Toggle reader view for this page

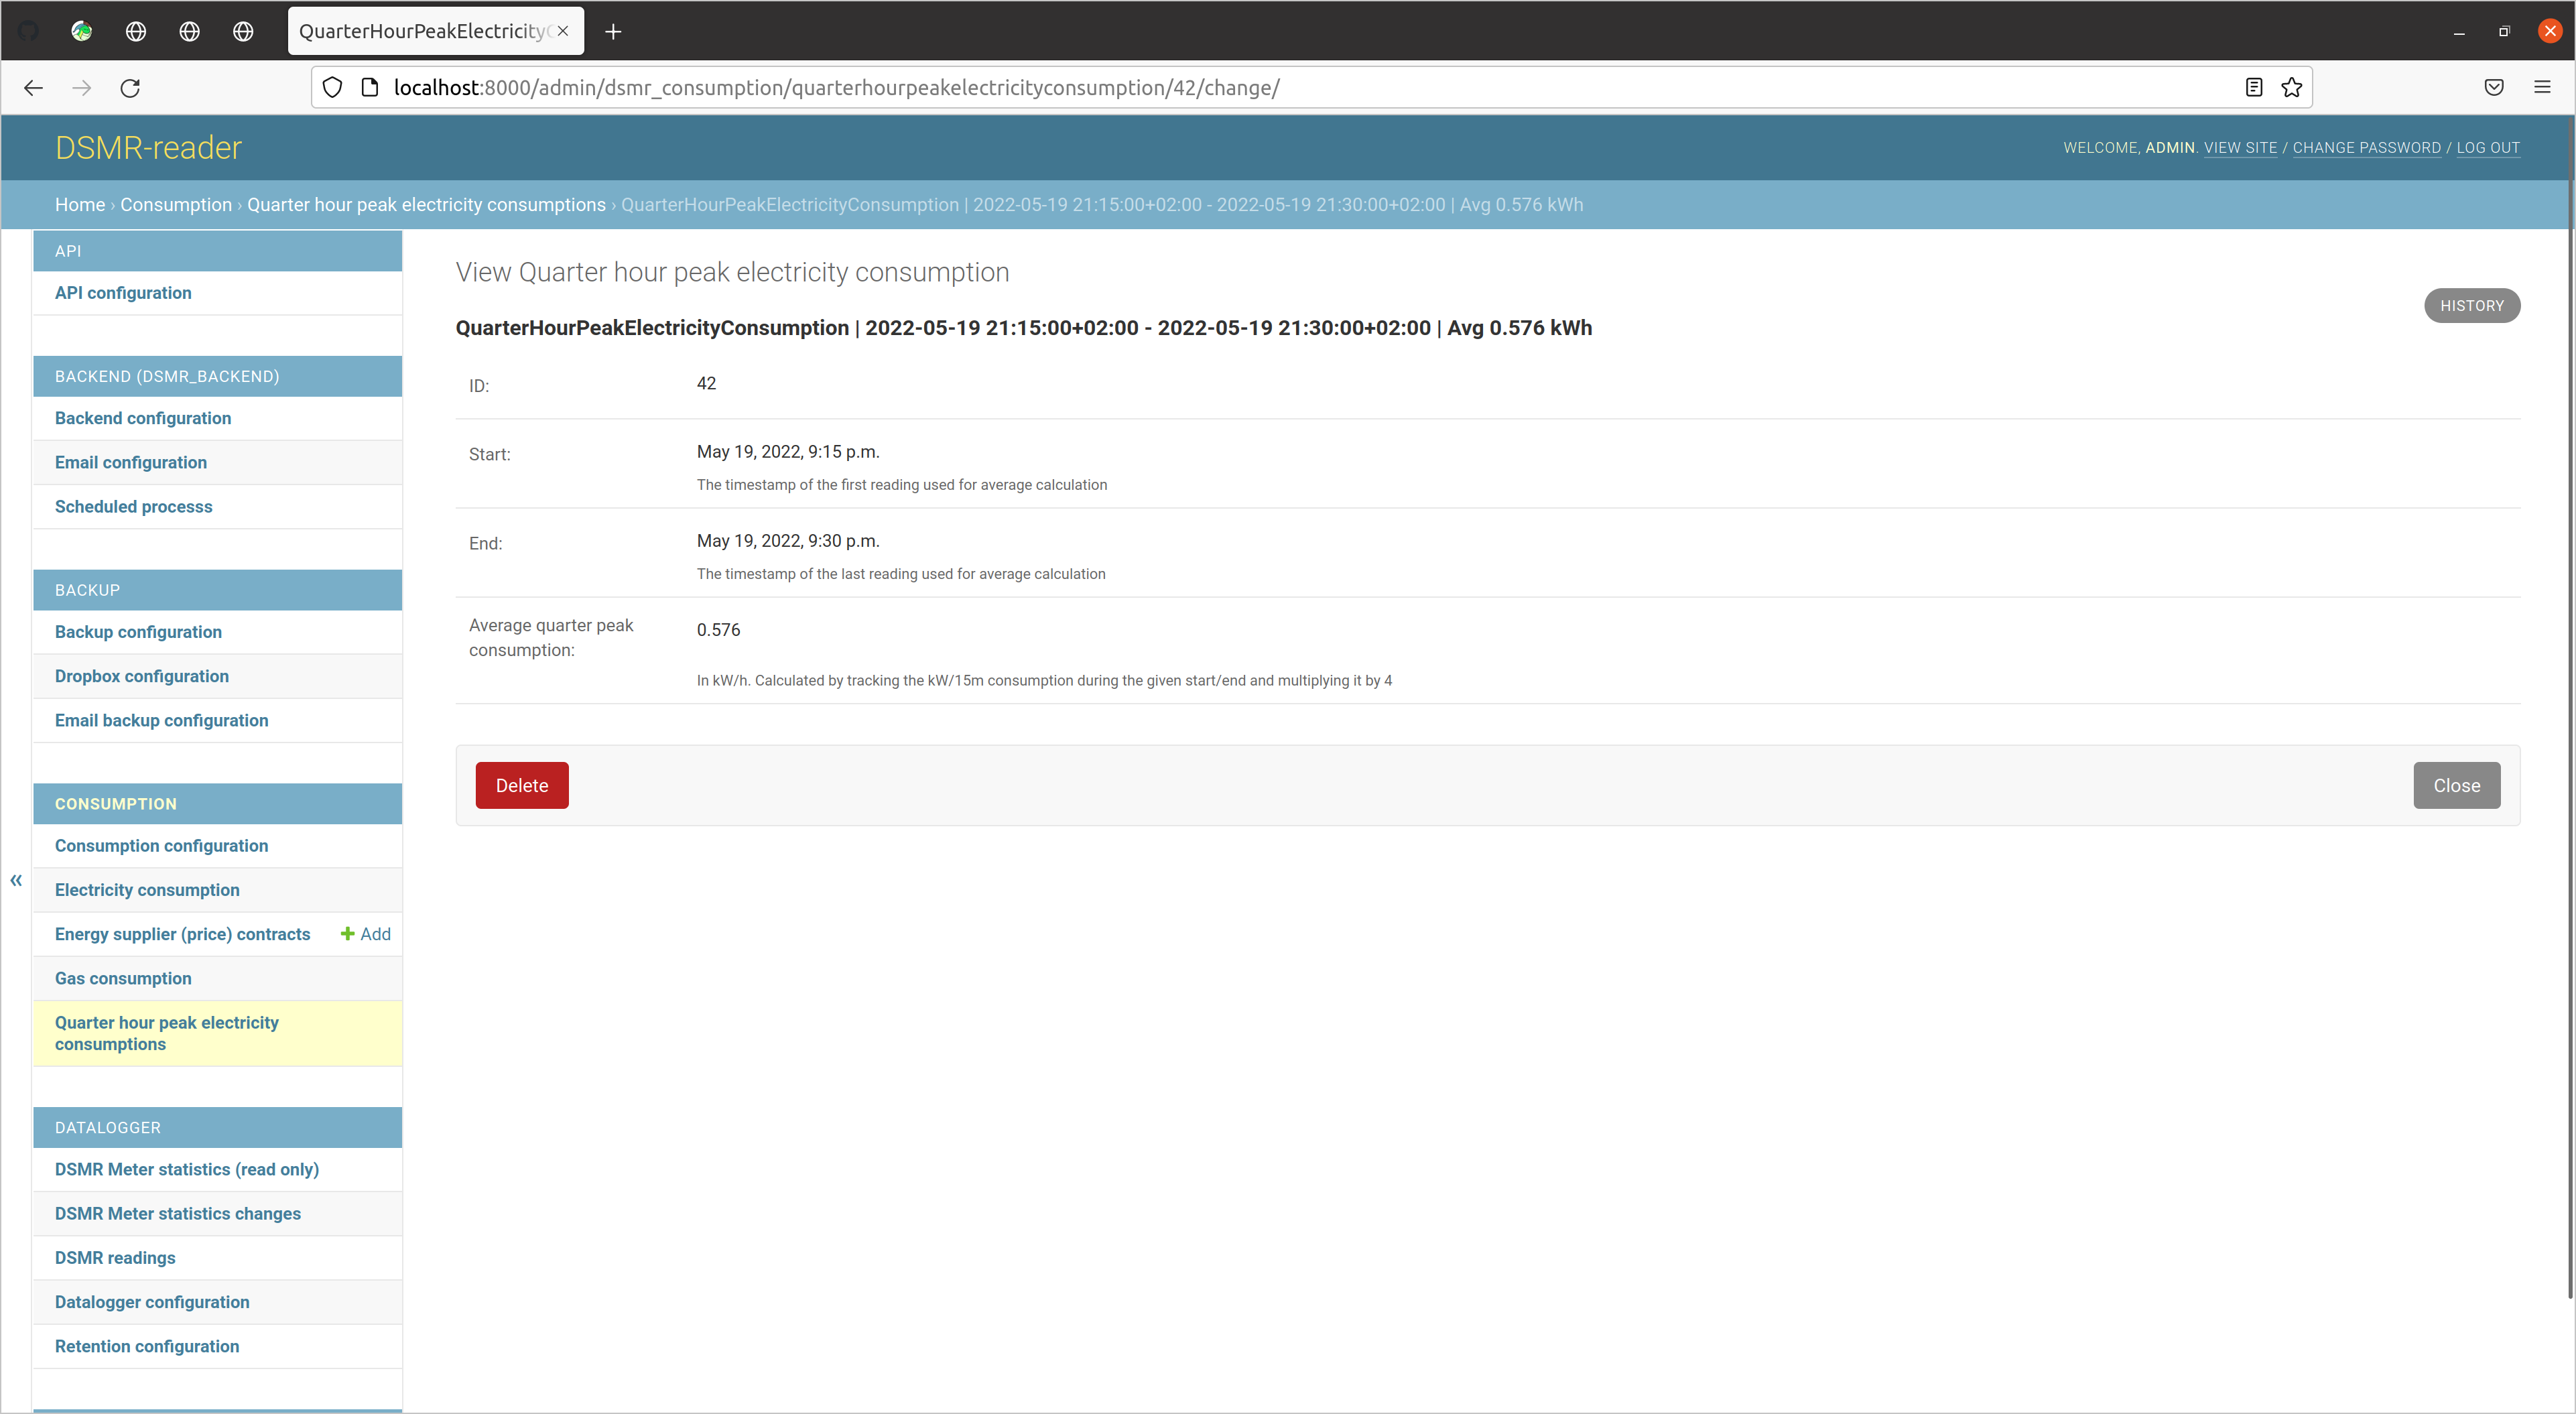(2253, 87)
